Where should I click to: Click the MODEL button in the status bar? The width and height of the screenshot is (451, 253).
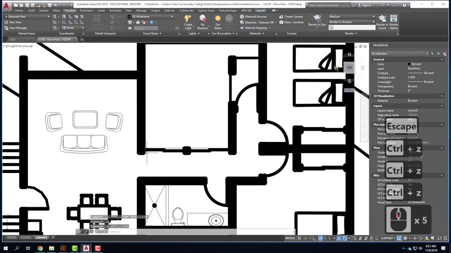tap(290, 238)
